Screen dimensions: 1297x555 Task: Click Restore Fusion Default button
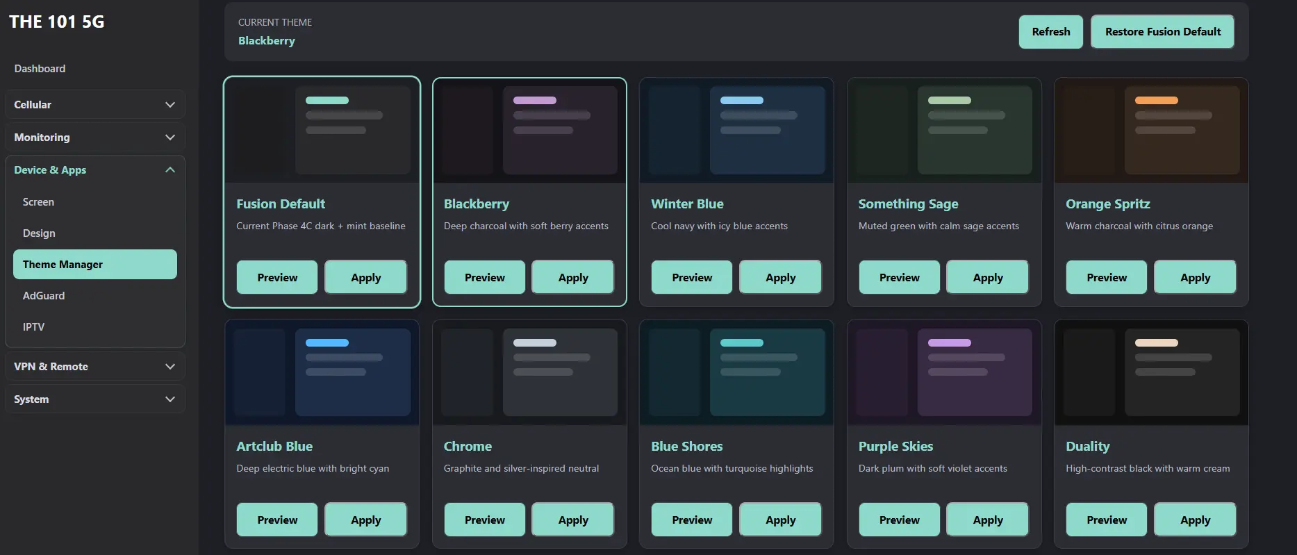tap(1162, 32)
